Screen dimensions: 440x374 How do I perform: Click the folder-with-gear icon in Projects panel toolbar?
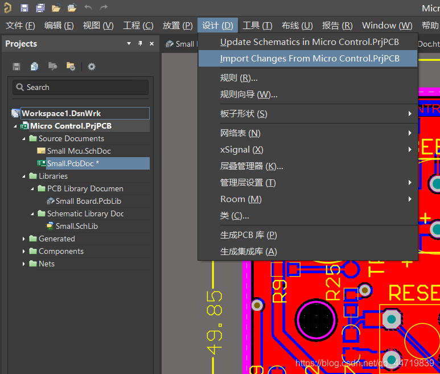pos(71,67)
